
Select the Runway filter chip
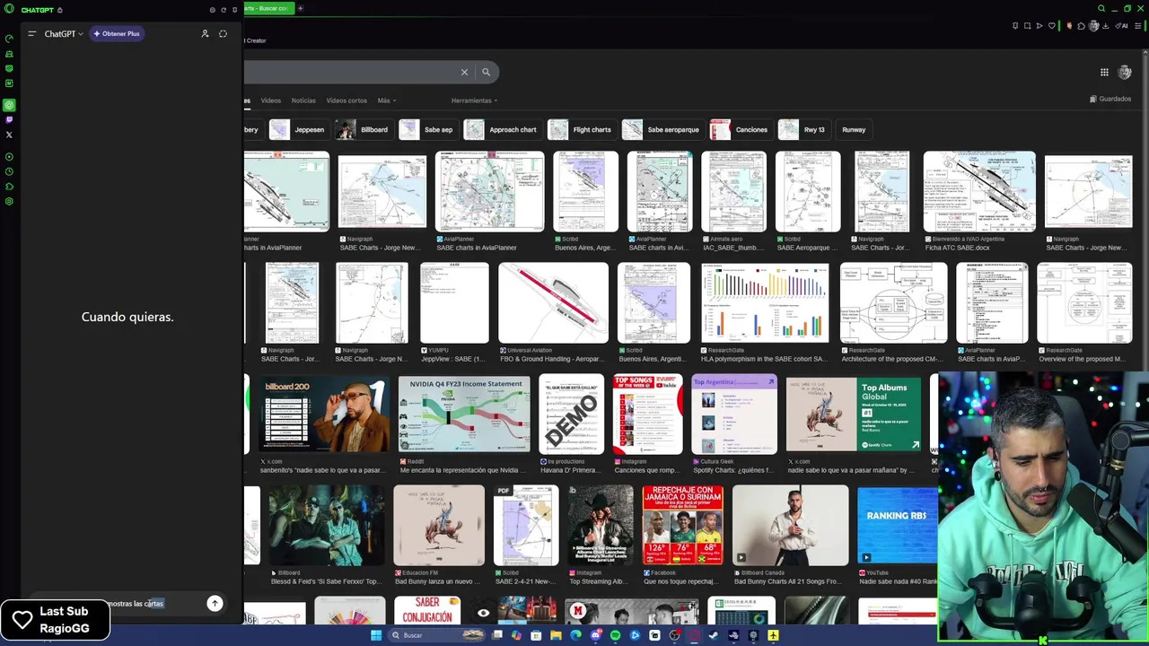tap(854, 129)
